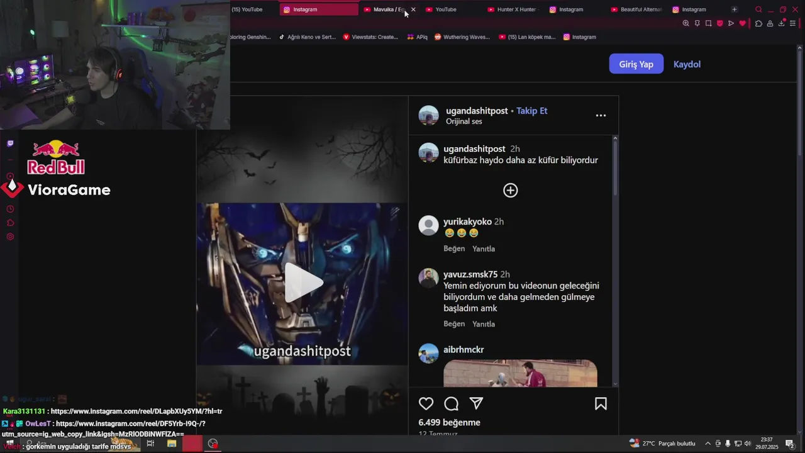
Task: Share the reel with the paper-plane icon
Action: click(x=476, y=404)
